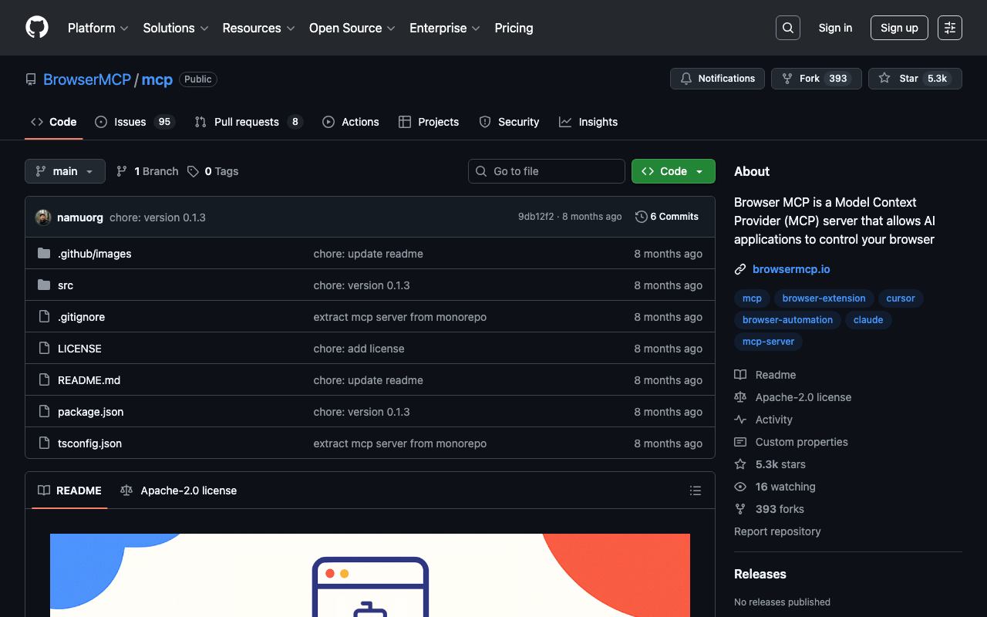Expand the main branch dropdown
987x617 pixels.
65,171
